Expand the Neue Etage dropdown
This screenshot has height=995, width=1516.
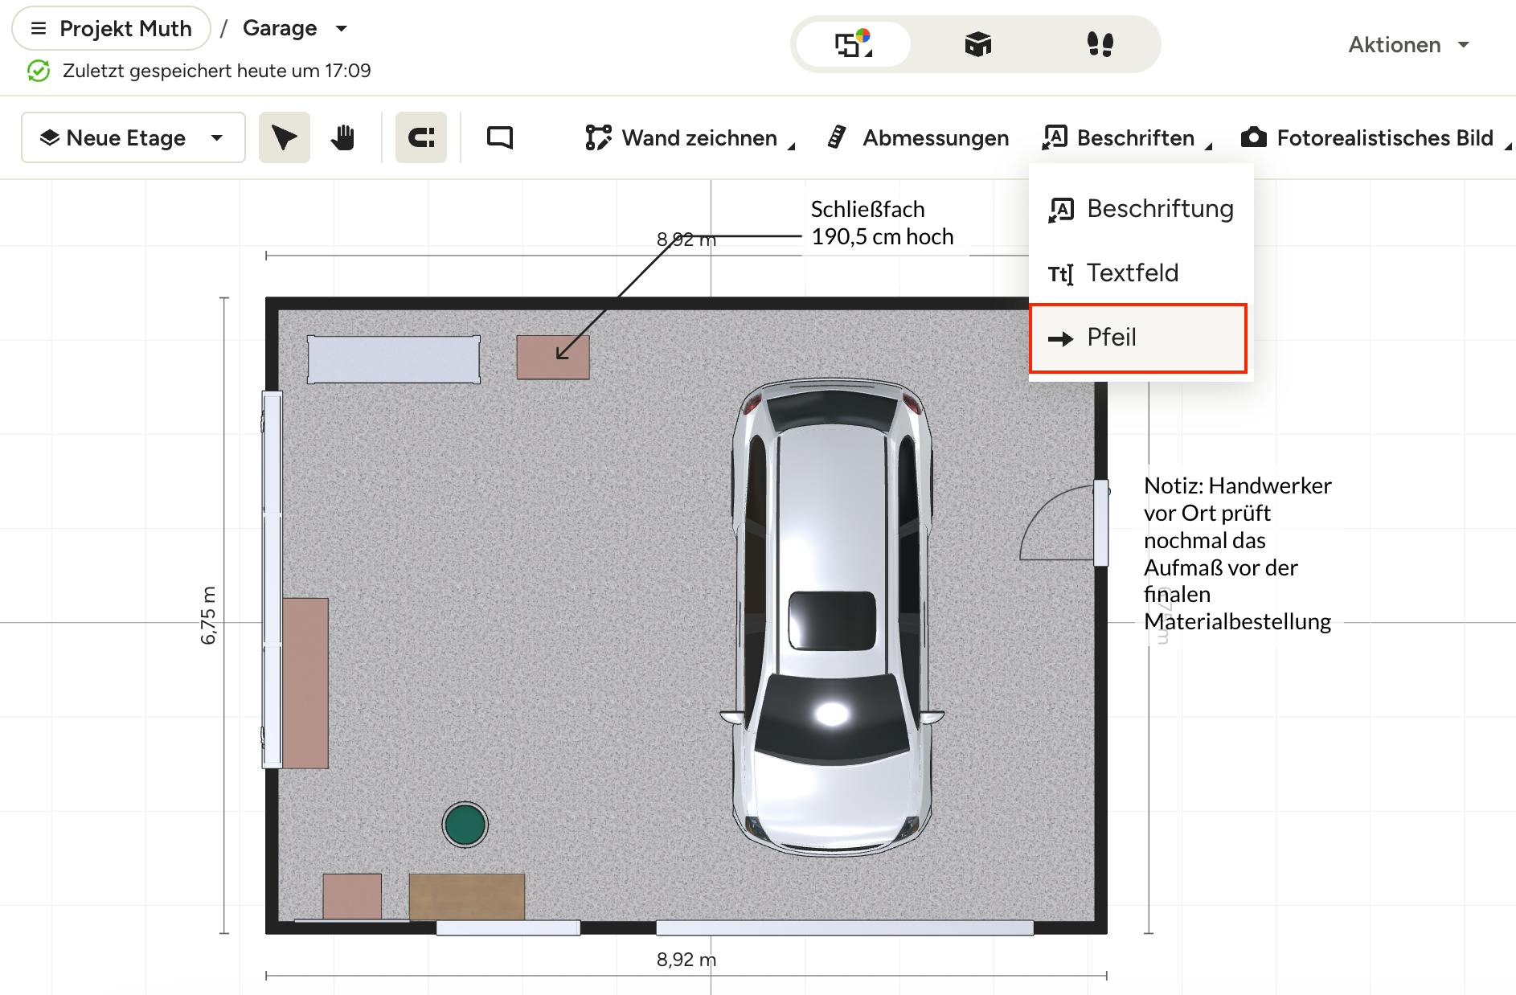133,137
